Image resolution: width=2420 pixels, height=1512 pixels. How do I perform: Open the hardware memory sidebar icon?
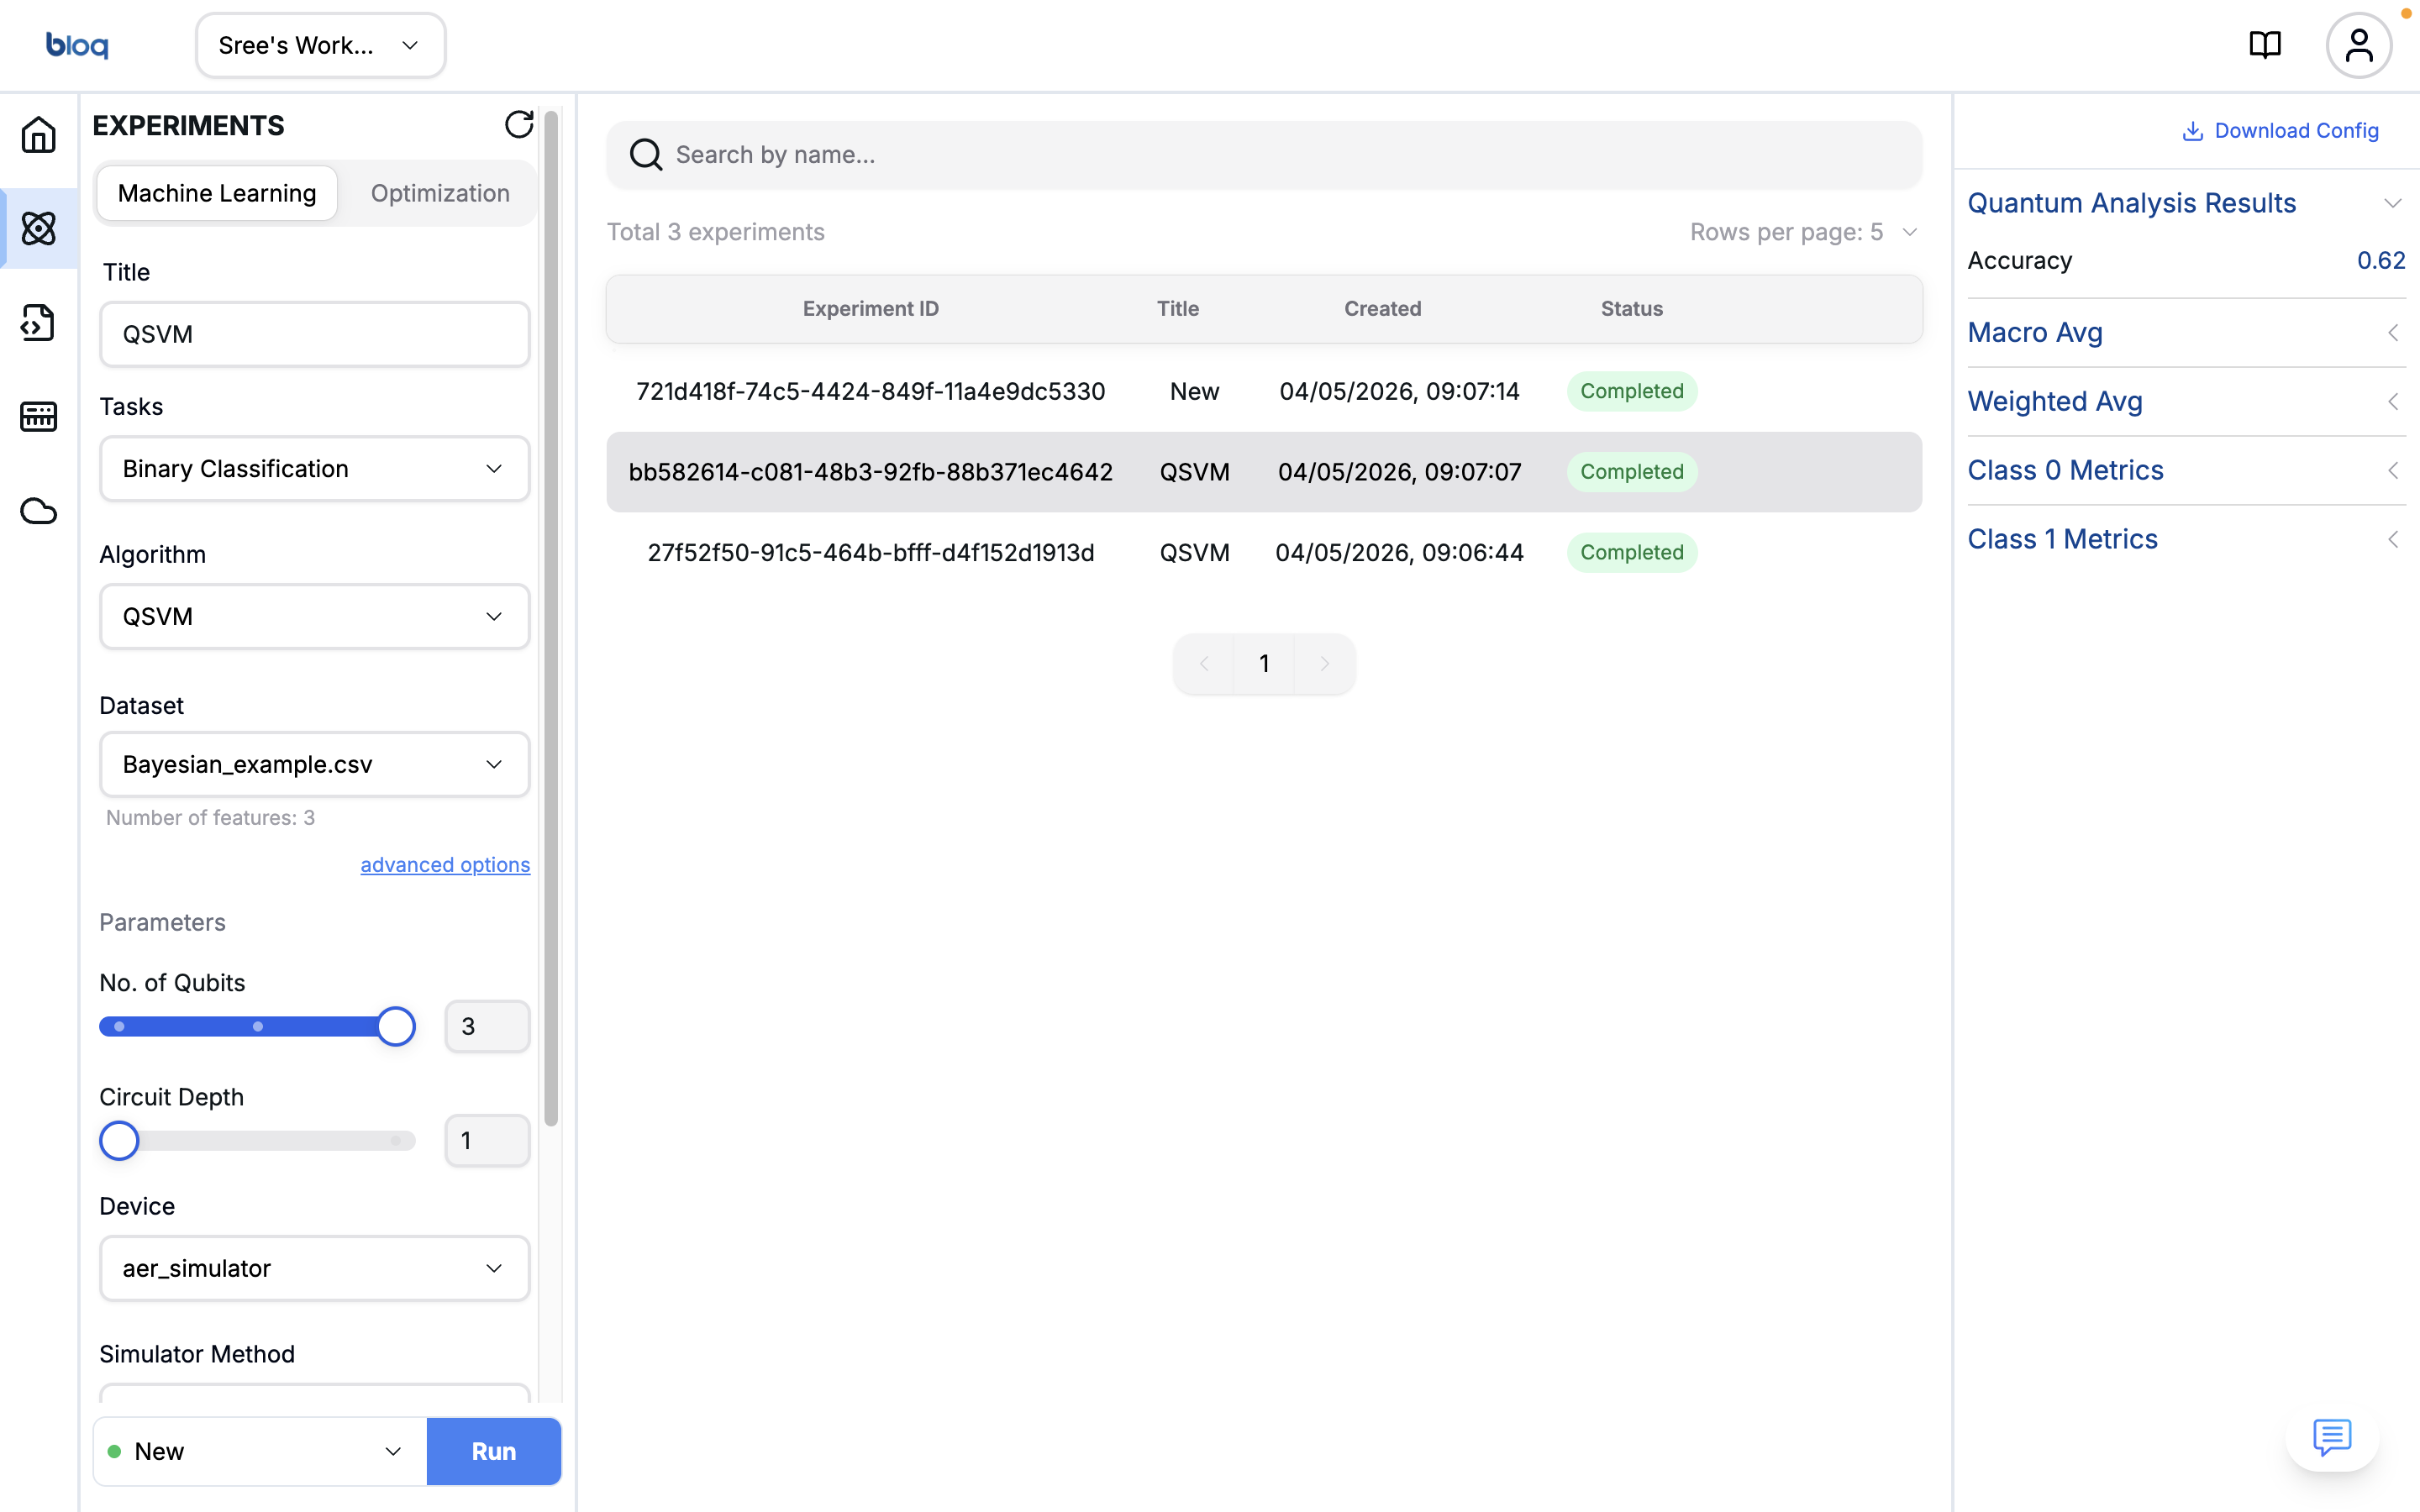pos(38,416)
